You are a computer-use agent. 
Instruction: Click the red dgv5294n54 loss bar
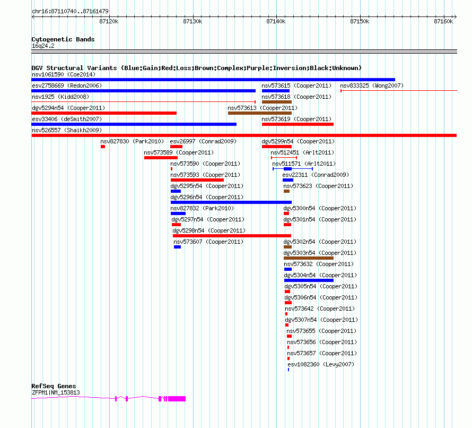pyautogui.click(x=104, y=113)
